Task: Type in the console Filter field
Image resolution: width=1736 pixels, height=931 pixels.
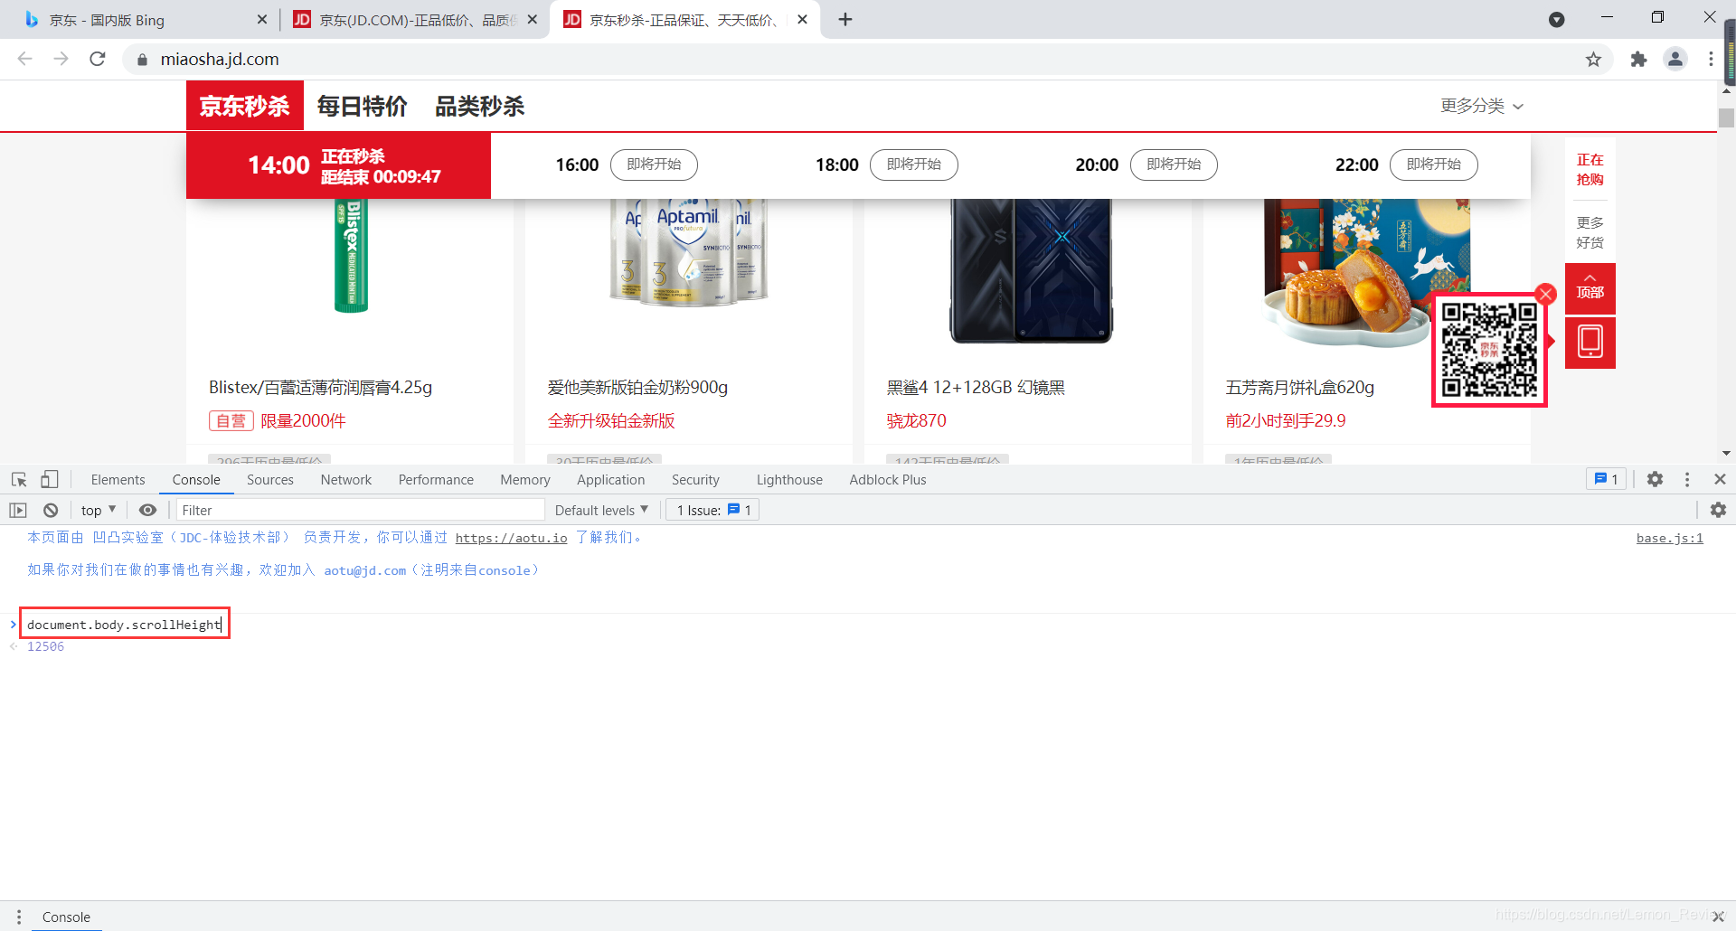Action: (x=360, y=509)
